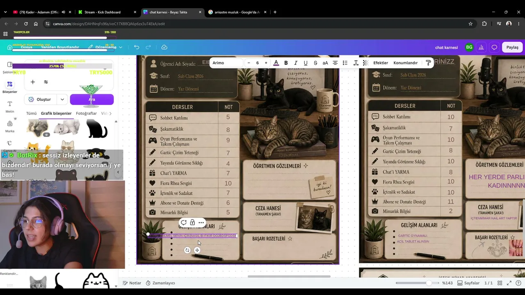Switch to the Tümü tab
The image size is (525, 295).
click(x=31, y=113)
